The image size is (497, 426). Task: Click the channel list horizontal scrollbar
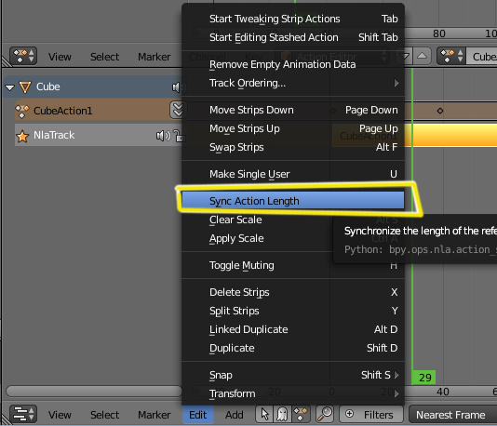(94, 392)
